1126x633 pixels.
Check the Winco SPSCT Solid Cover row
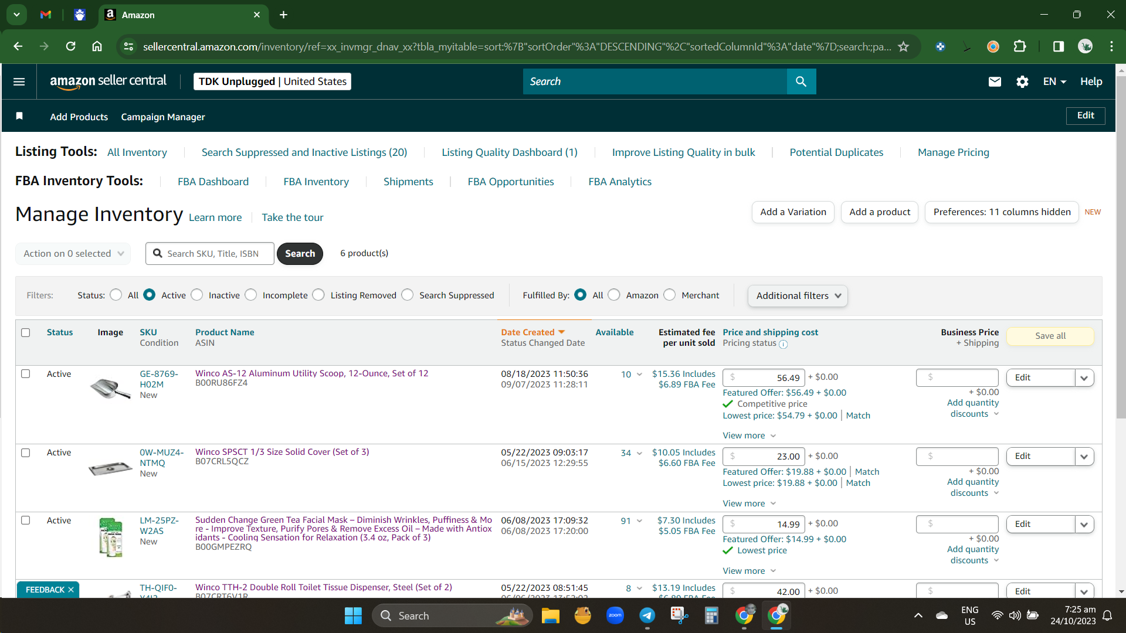coord(26,452)
